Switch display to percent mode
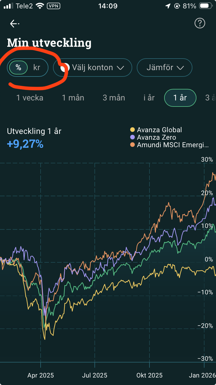Screen dimensions: 216x385 18,68
